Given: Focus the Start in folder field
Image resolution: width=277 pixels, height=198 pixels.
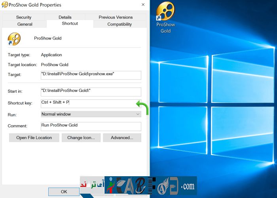Looking at the screenshot, I should pyautogui.click(x=91, y=91).
